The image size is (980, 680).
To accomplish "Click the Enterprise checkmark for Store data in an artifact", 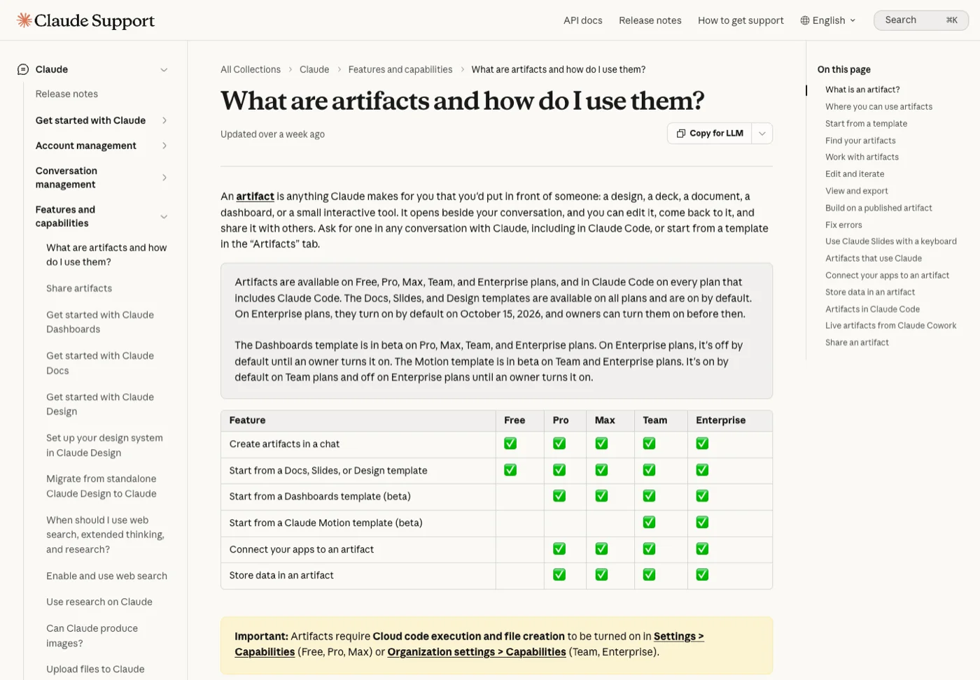I will (702, 575).
